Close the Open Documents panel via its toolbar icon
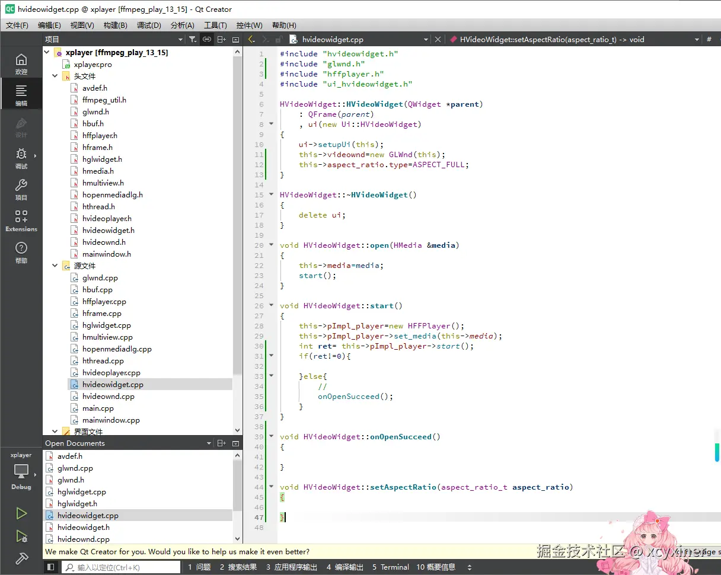 [235, 443]
